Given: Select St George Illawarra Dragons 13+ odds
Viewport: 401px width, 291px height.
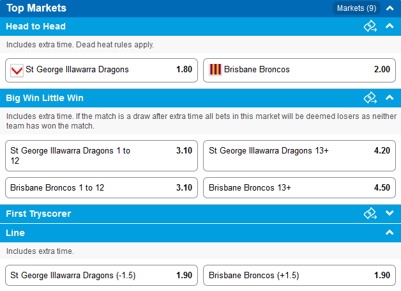Looking at the screenshot, I should pyautogui.click(x=299, y=155).
